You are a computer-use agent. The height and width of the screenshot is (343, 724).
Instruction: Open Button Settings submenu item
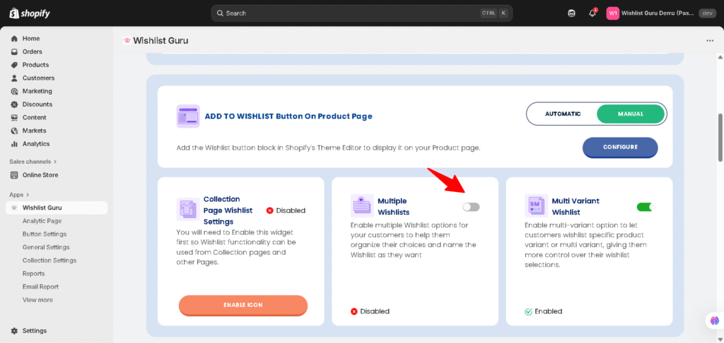click(x=45, y=234)
